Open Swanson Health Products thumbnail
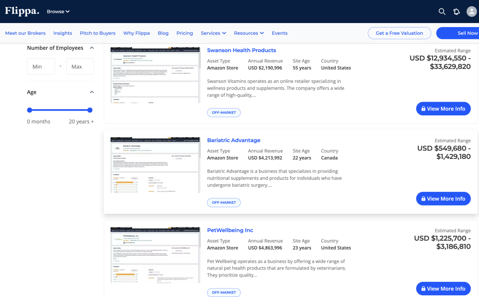Viewport: 479px width, 297px height. (x=155, y=75)
